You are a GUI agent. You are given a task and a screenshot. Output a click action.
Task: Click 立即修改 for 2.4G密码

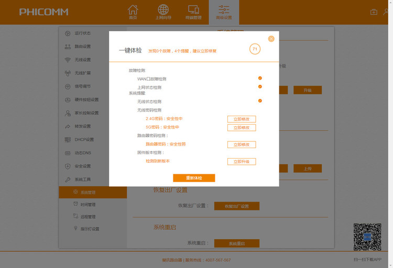coord(242,119)
